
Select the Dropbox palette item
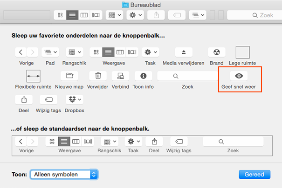(x=75, y=99)
